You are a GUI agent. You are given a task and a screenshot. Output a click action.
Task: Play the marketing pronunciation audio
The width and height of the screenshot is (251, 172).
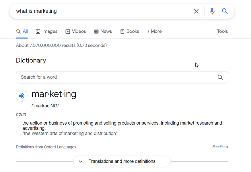pyautogui.click(x=22, y=96)
